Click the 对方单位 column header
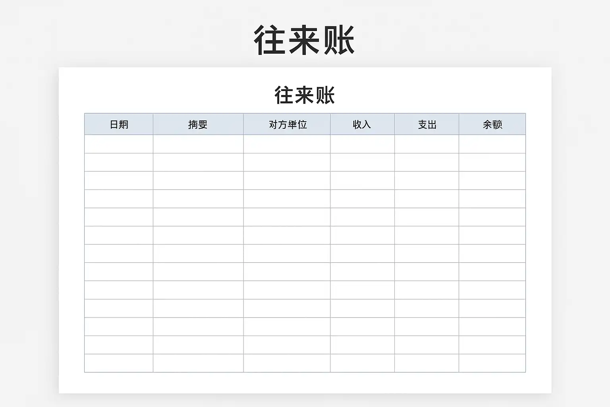The height and width of the screenshot is (407, 610). 287,124
